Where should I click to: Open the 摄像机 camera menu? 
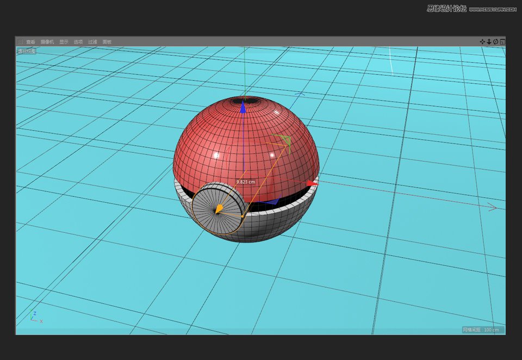(47, 41)
